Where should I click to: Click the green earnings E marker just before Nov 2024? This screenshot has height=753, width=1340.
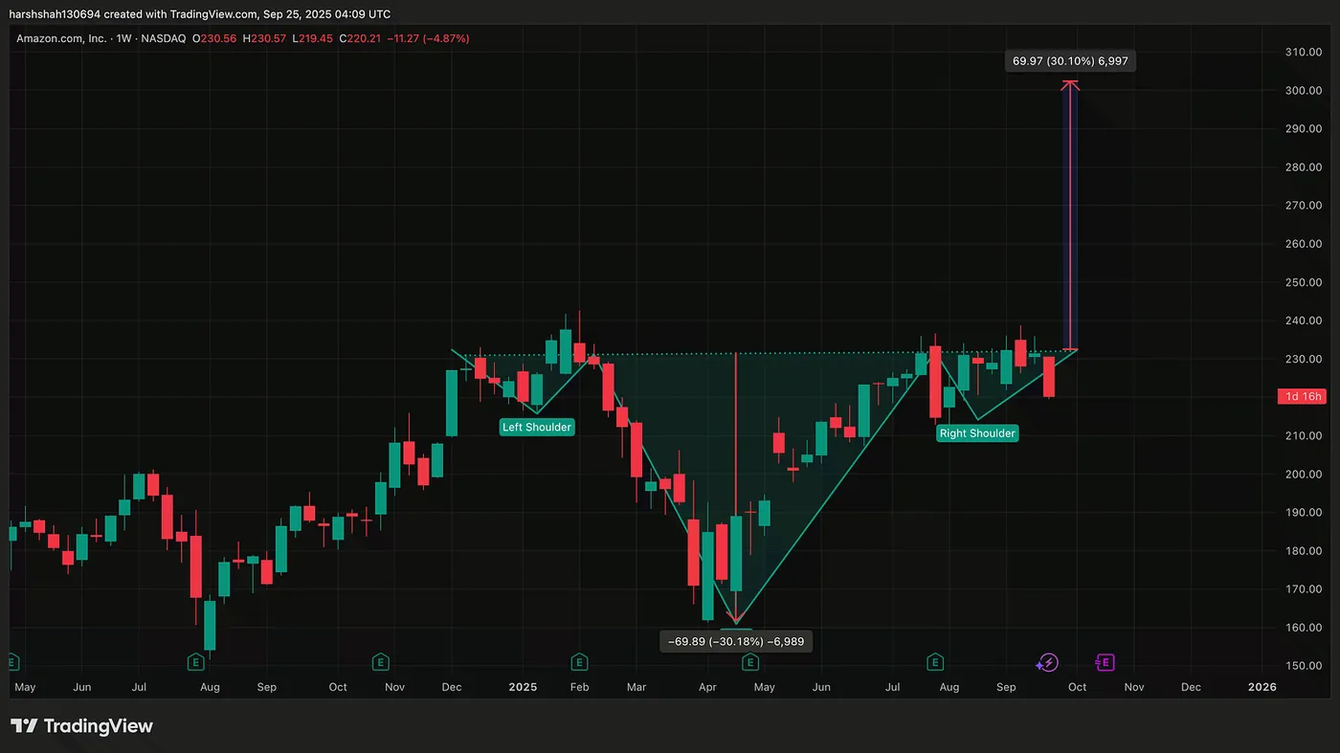click(380, 662)
